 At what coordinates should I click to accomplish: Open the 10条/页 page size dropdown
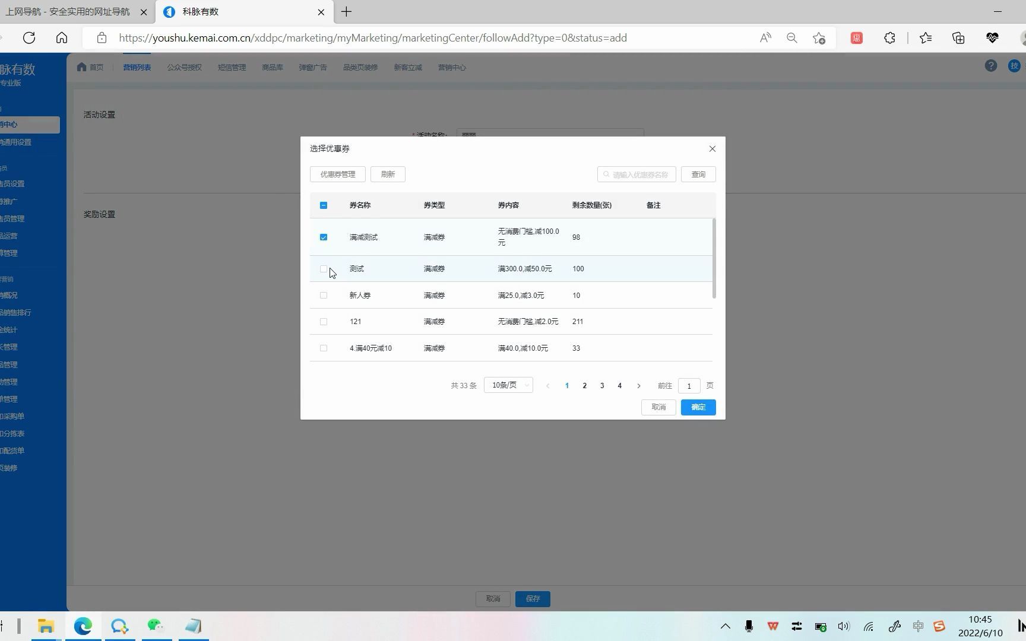click(508, 385)
